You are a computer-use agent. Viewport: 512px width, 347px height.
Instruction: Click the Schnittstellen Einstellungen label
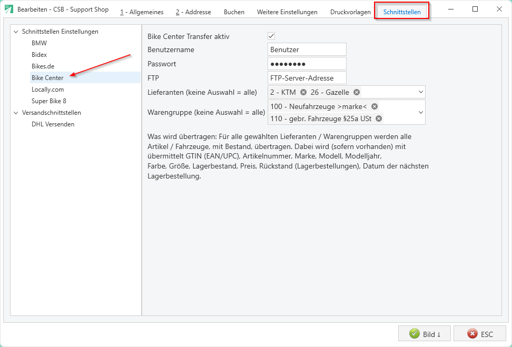60,32
